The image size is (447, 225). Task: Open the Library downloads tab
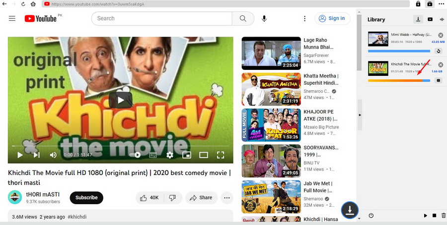pyautogui.click(x=418, y=19)
